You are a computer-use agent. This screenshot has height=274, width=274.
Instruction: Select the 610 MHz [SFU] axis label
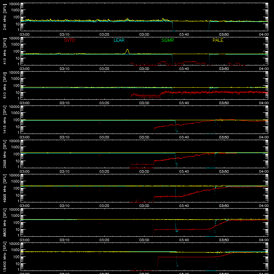pyautogui.click(x=5, y=85)
